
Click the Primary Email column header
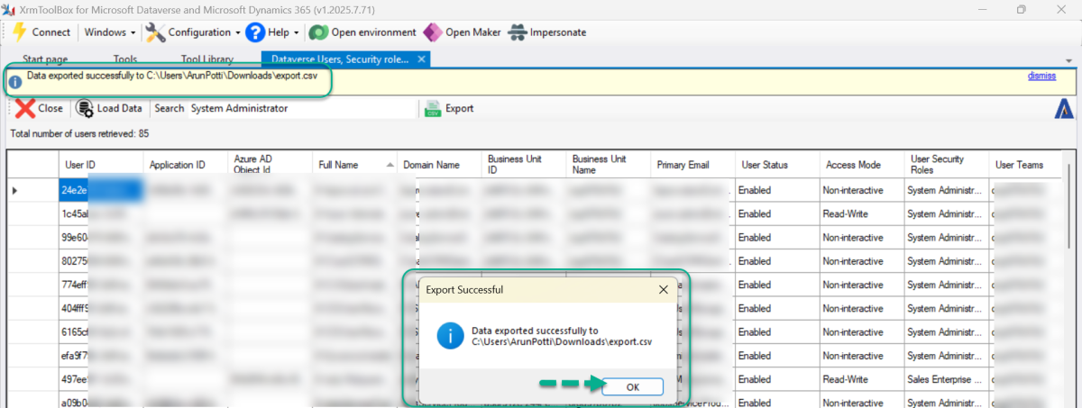coord(693,165)
